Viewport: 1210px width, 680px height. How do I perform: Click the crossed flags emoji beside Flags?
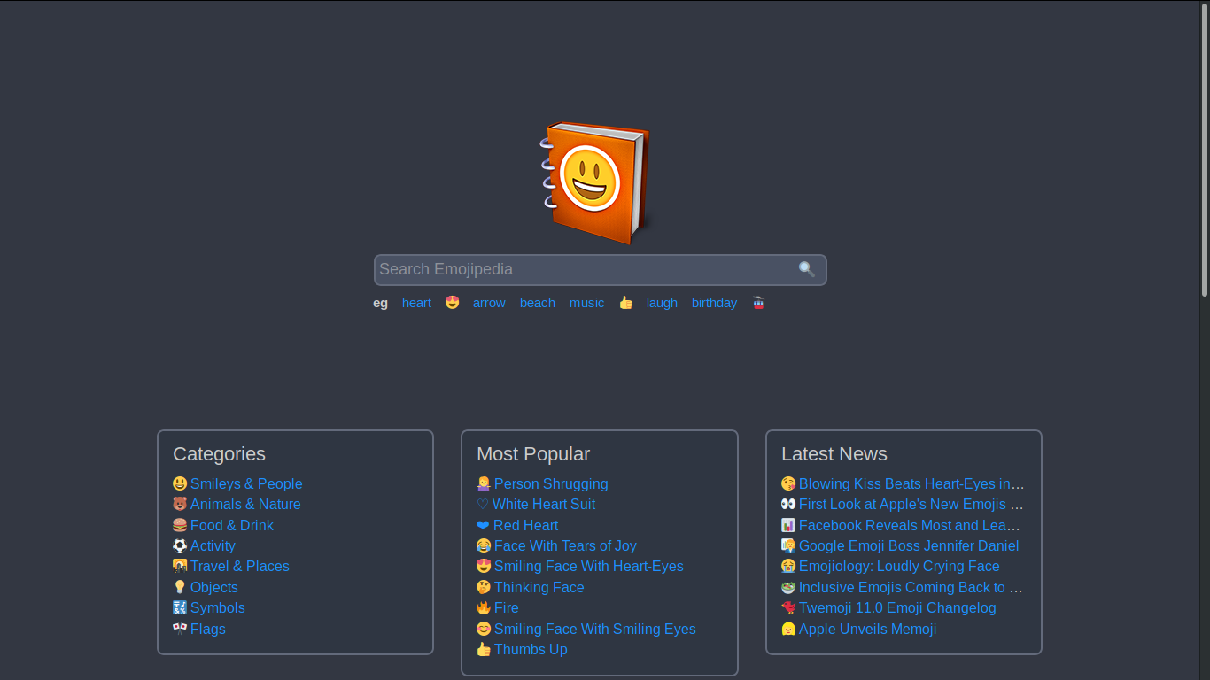[180, 629]
